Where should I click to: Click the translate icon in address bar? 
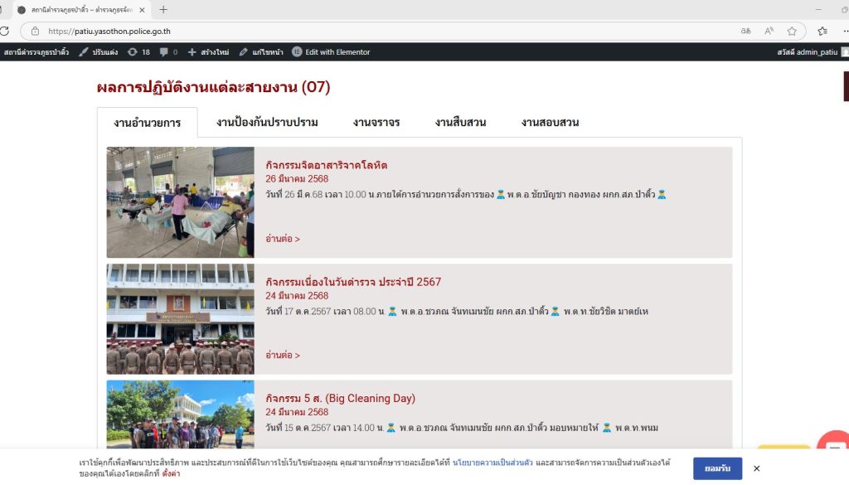[746, 32]
